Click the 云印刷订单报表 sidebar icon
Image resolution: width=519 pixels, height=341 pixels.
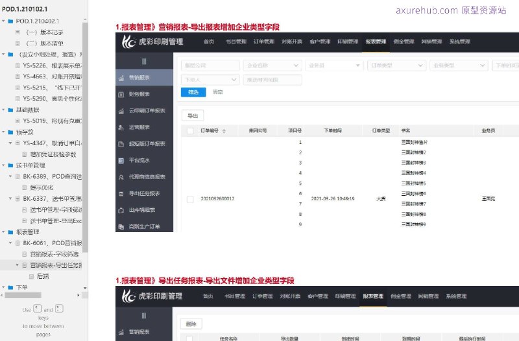pyautogui.click(x=121, y=111)
